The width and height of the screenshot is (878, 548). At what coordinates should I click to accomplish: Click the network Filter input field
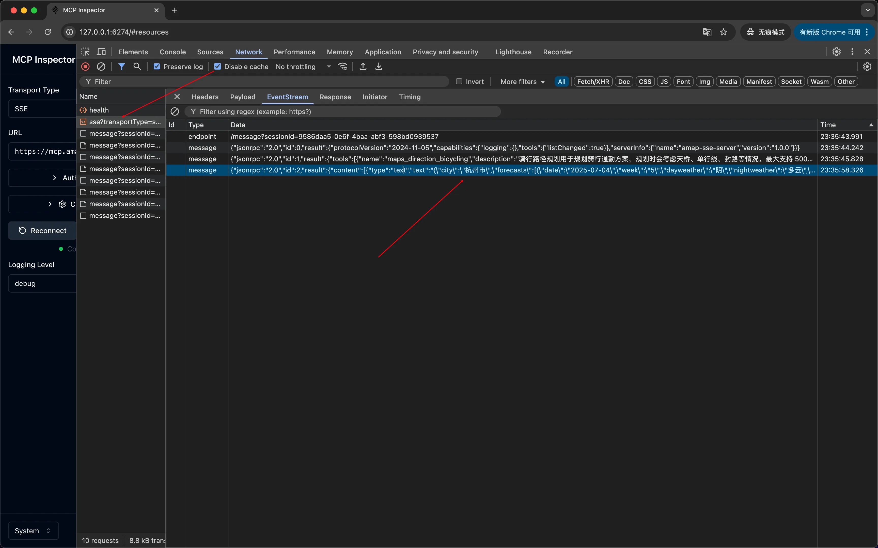tap(265, 82)
